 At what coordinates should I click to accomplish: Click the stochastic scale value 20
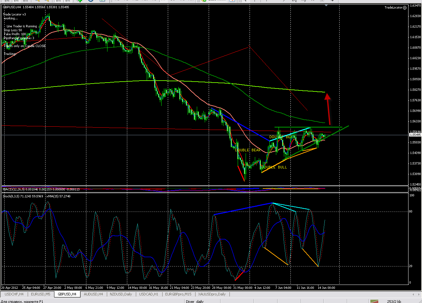(411, 266)
